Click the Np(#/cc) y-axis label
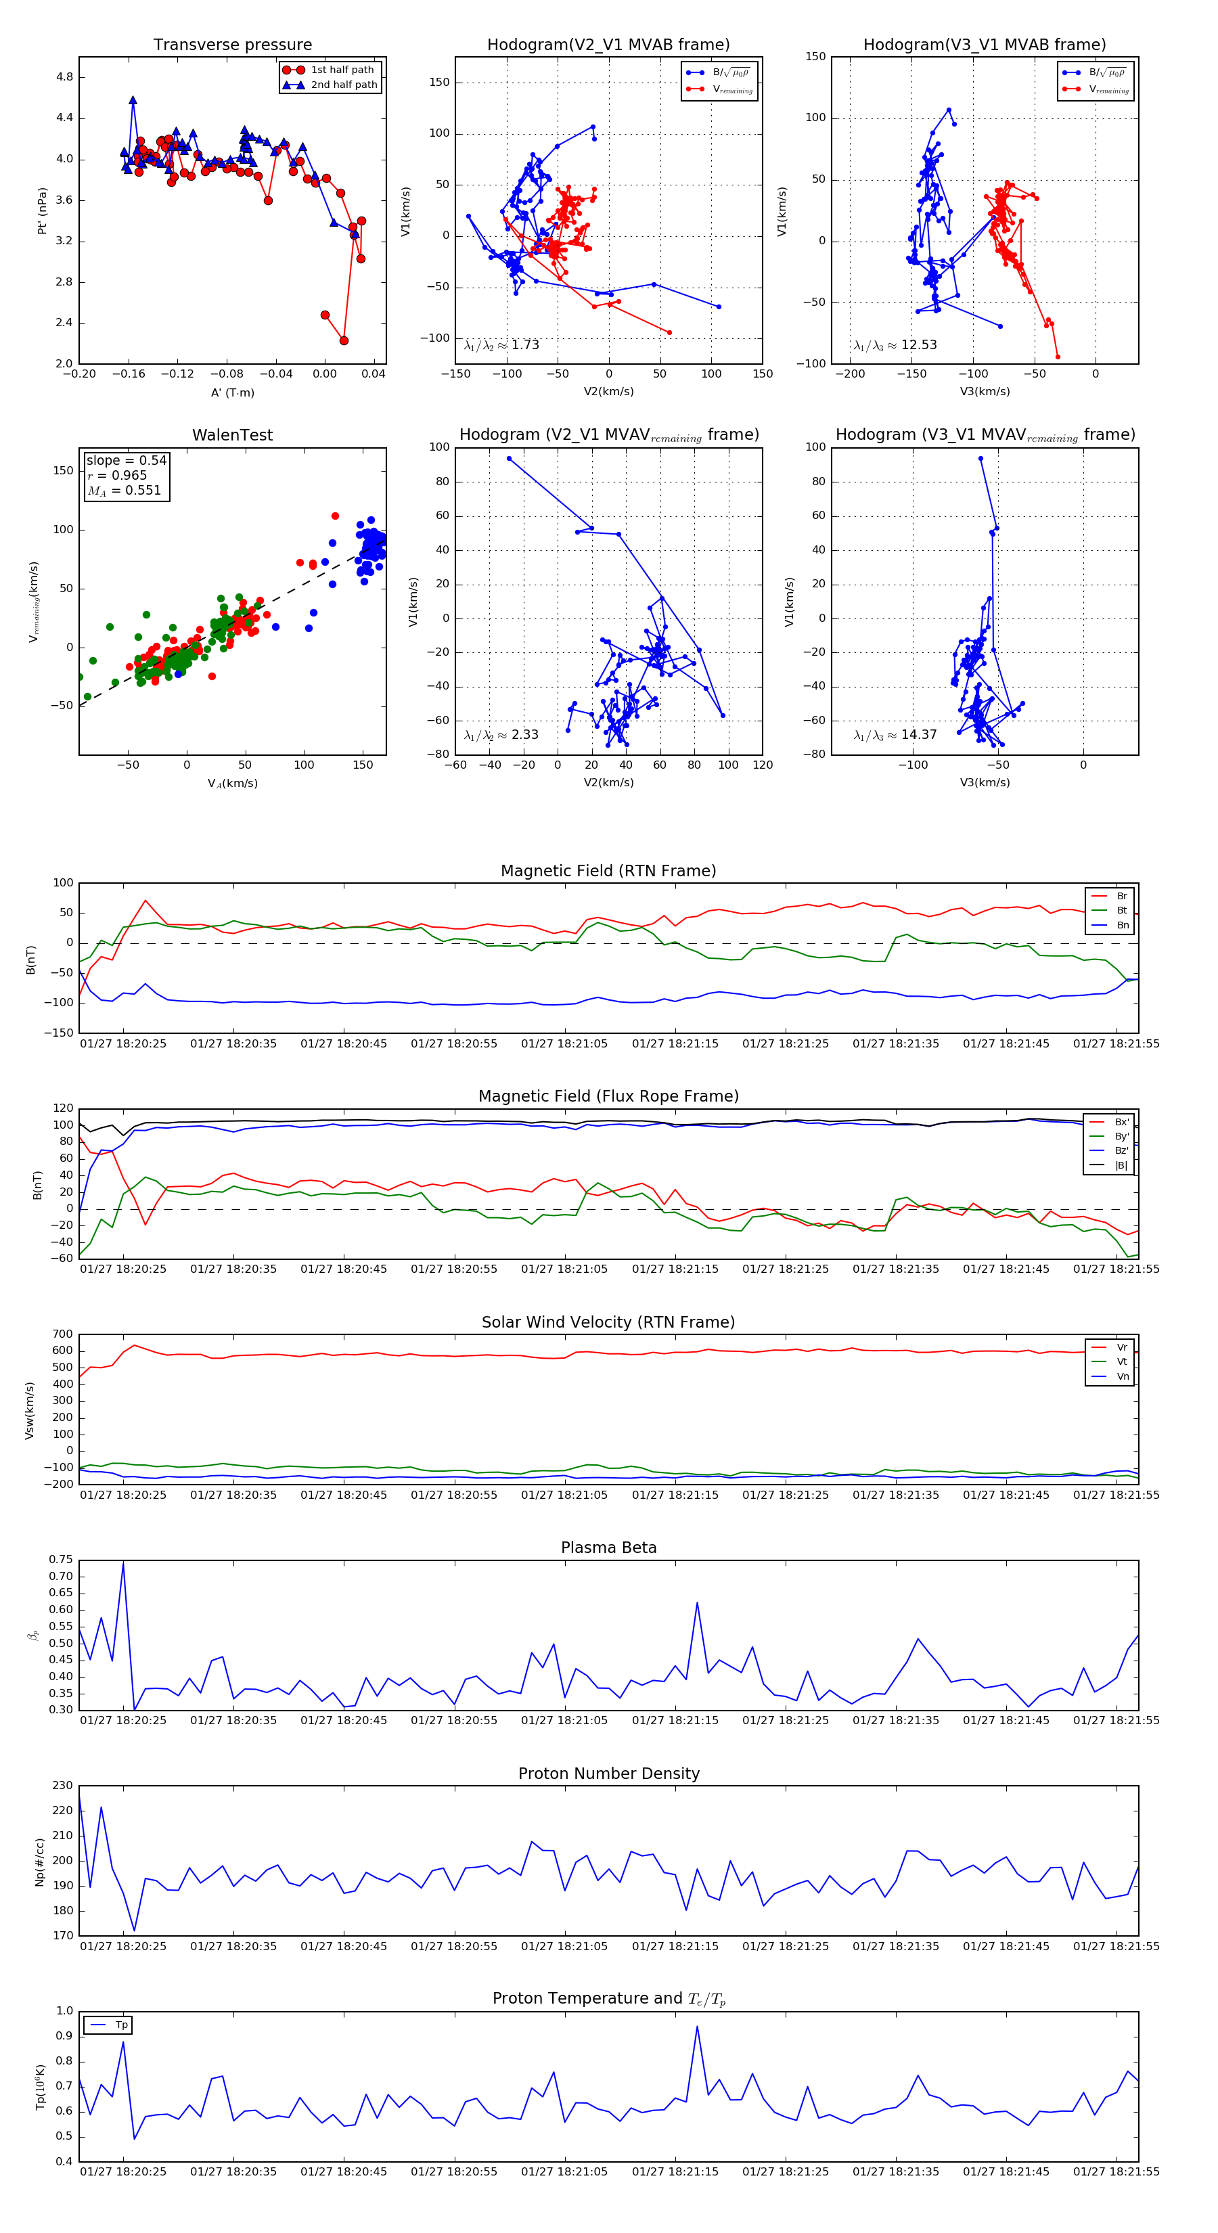This screenshot has width=1218, height=2233. point(39,1862)
